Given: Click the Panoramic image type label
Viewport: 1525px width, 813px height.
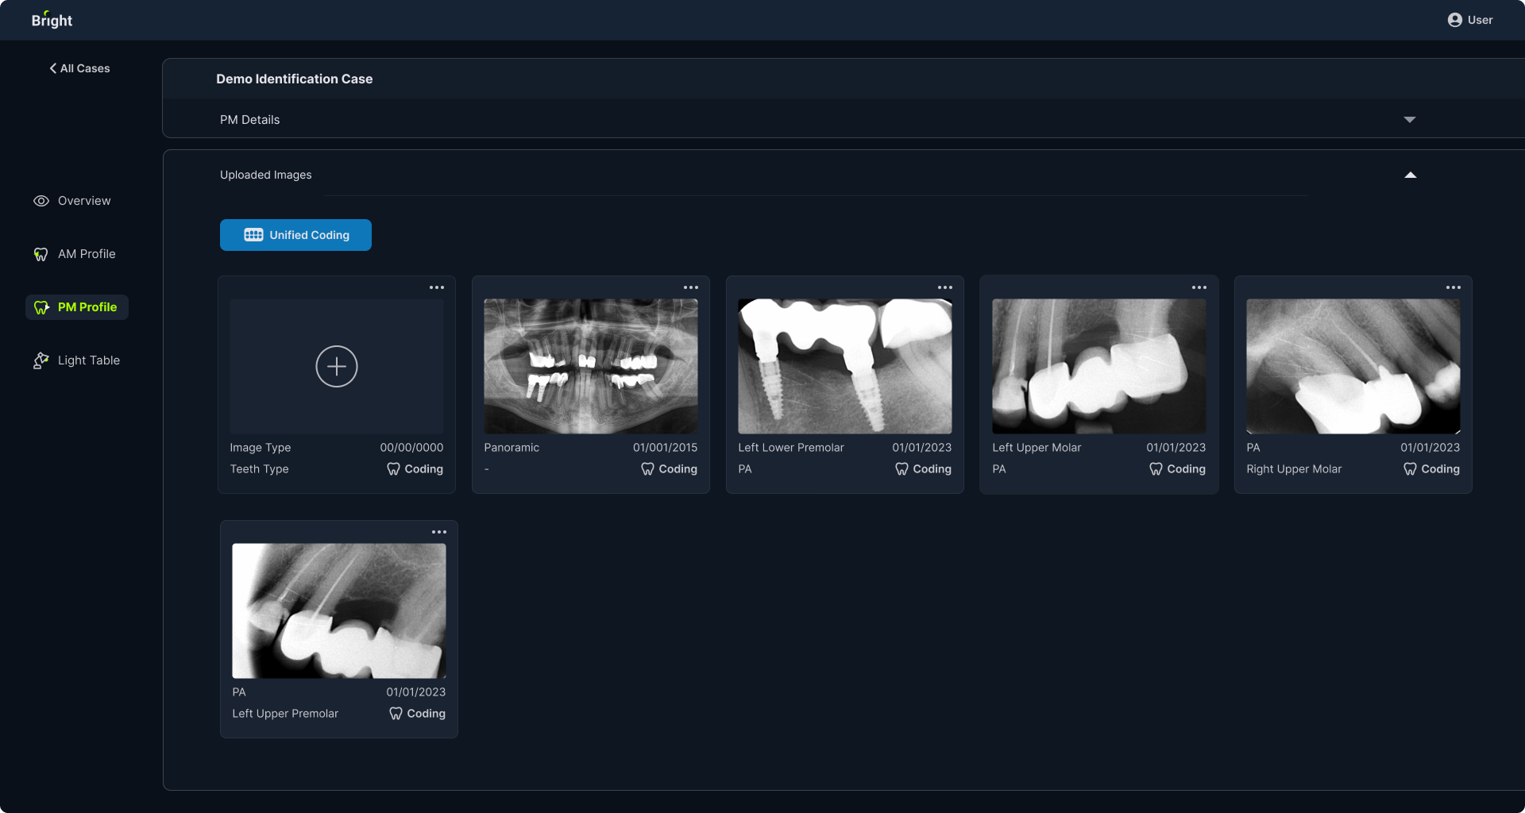Looking at the screenshot, I should 512,448.
